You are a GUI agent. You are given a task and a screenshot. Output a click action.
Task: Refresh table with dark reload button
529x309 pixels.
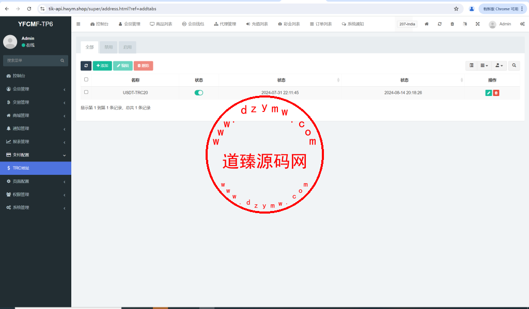pyautogui.click(x=86, y=66)
